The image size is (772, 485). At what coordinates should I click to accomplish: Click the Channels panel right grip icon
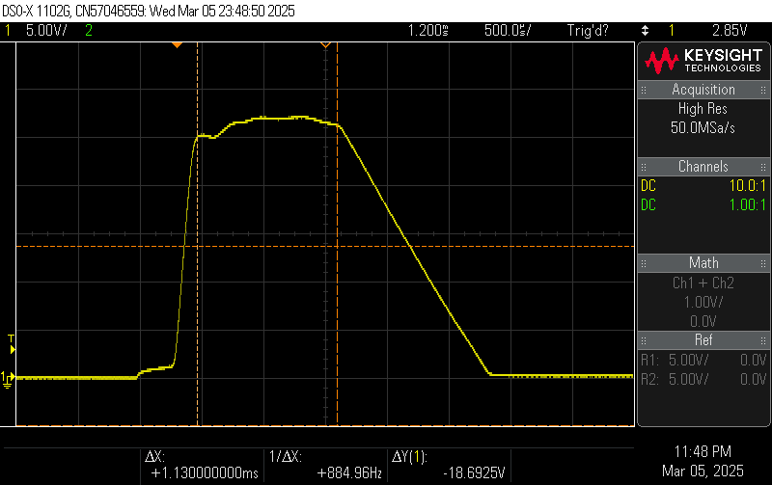(763, 167)
